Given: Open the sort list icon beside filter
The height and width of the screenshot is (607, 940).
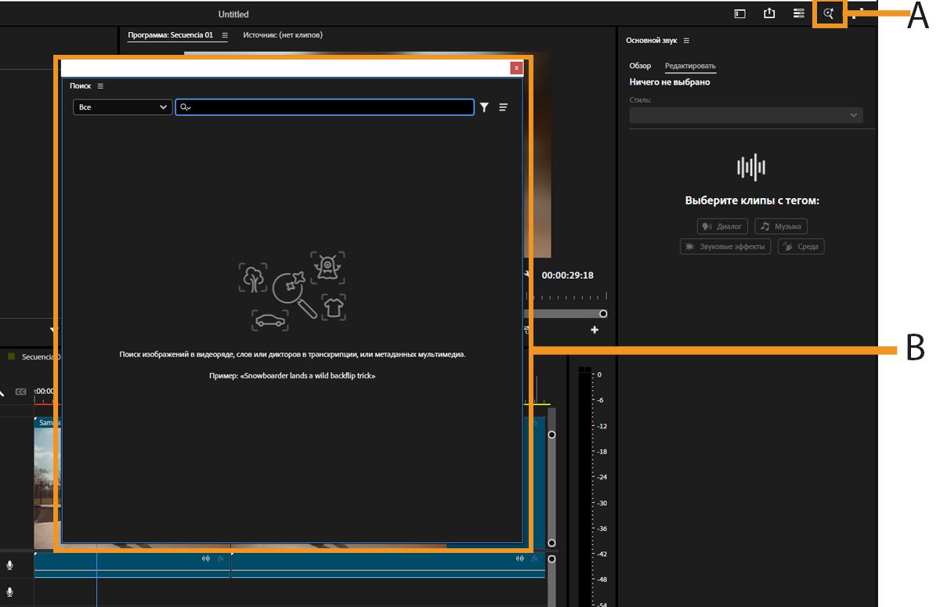Looking at the screenshot, I should [x=503, y=107].
